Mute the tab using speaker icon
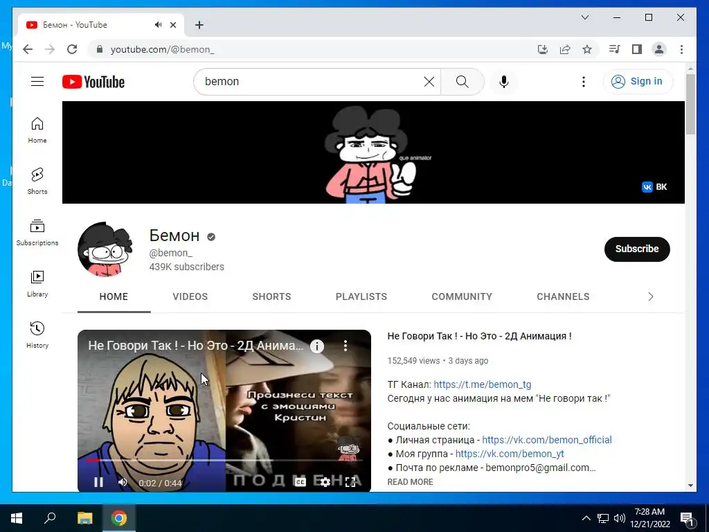This screenshot has height=532, width=709. 158,25
